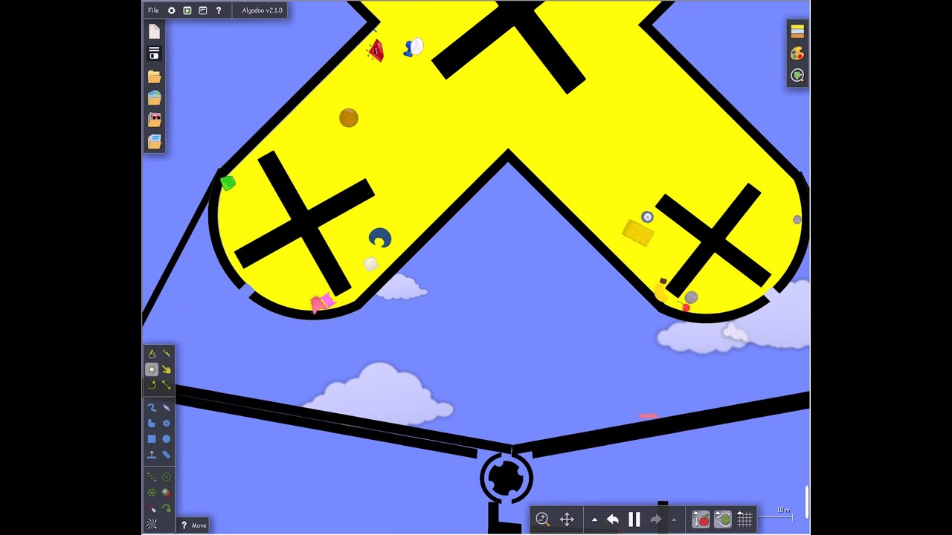
Task: Open the color palette appearance panel
Action: pyautogui.click(x=797, y=53)
